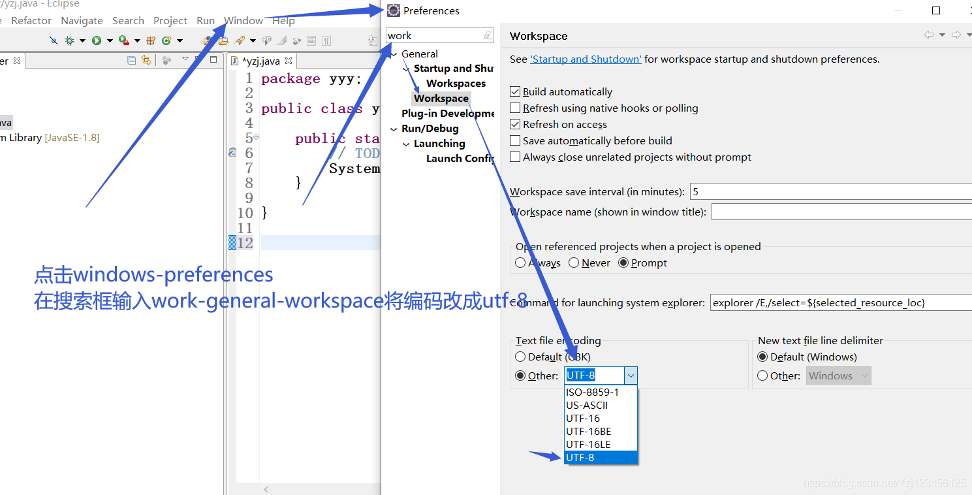Toggle Mark Occurrences highlighter icon

[x=281, y=40]
